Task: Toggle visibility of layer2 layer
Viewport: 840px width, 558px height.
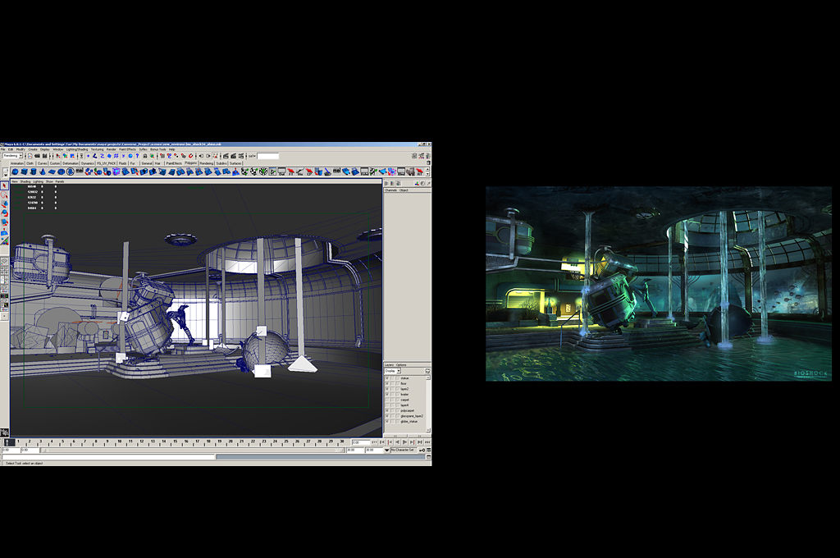Action: point(387,389)
